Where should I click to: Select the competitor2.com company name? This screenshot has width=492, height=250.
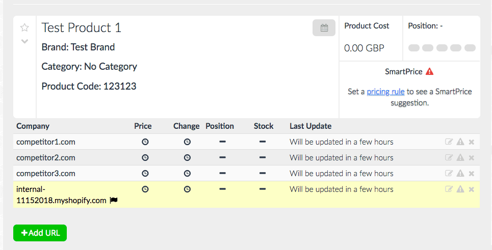[x=45, y=158]
